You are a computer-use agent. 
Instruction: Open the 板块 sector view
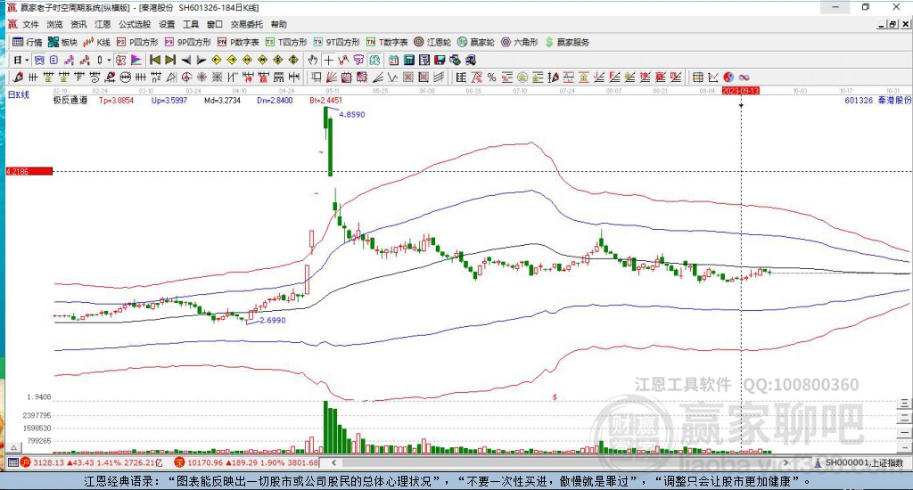(63, 42)
